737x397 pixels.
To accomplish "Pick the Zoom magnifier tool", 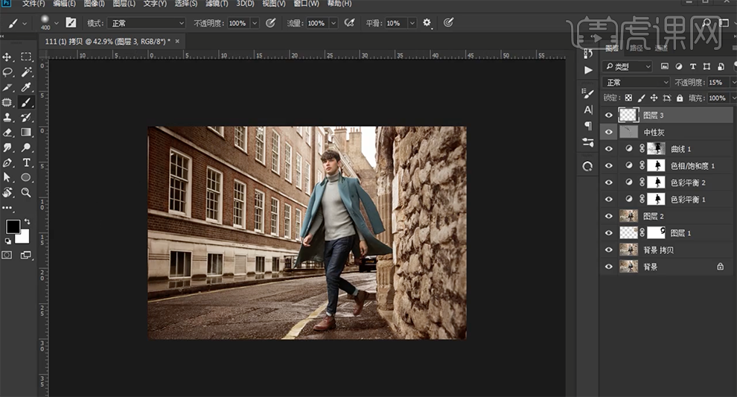I will (x=26, y=192).
